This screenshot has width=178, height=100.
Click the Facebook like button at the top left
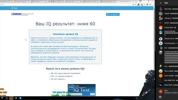(16, 14)
